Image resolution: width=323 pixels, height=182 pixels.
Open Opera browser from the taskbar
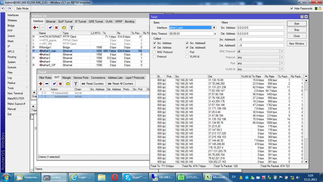pos(115,177)
